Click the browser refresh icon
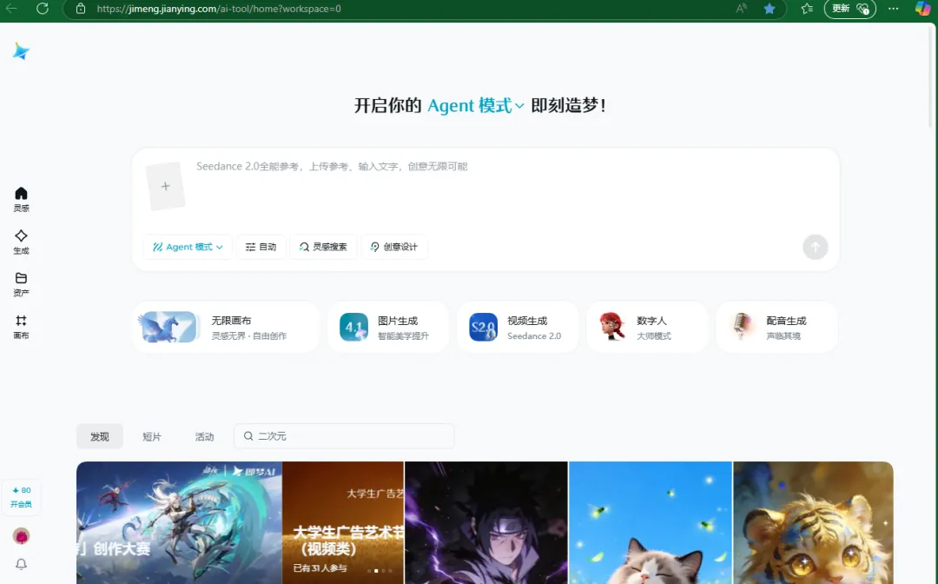This screenshot has width=938, height=584. click(x=43, y=9)
